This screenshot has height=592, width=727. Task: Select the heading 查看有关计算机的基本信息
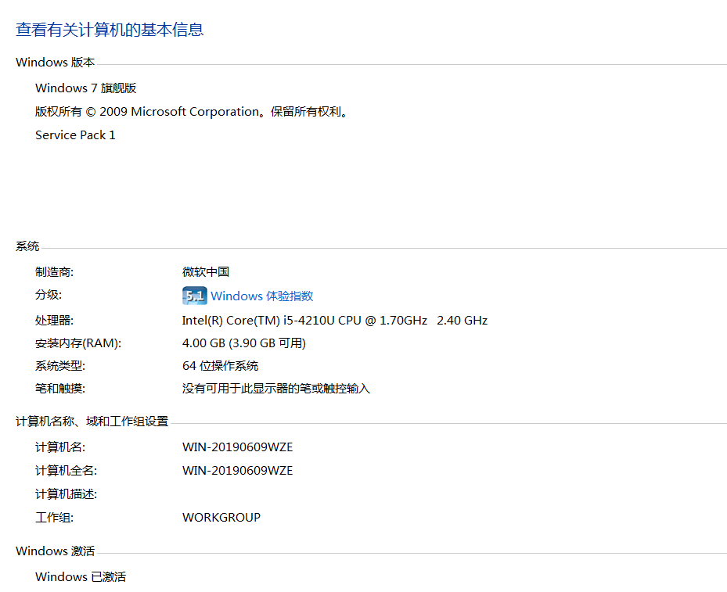110,30
